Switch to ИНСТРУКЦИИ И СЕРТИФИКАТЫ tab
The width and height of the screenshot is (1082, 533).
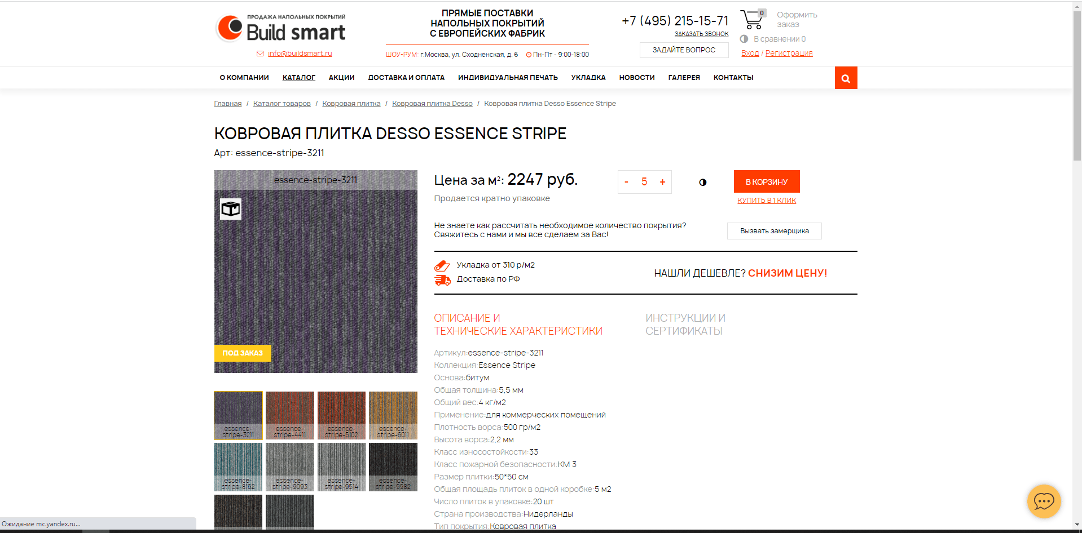[685, 325]
